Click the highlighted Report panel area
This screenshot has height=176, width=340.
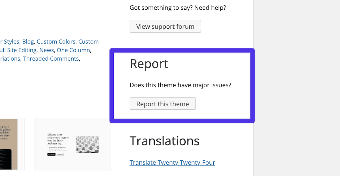coord(182,85)
